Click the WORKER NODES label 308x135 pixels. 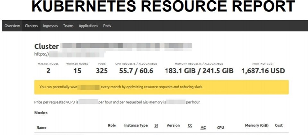[x=77, y=64]
